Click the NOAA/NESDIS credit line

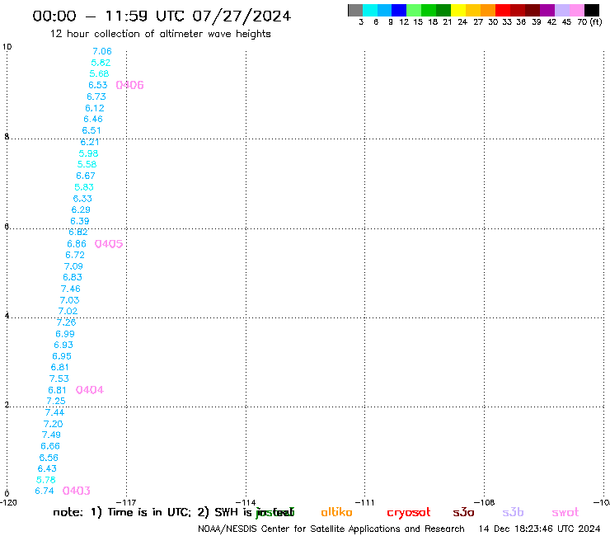(x=331, y=529)
